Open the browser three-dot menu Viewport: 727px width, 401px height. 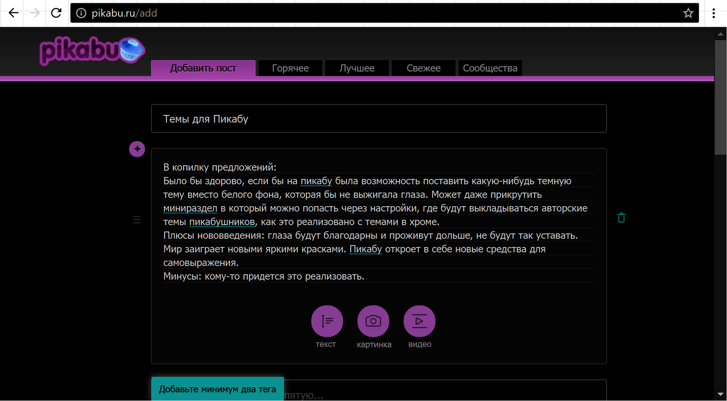pos(714,13)
